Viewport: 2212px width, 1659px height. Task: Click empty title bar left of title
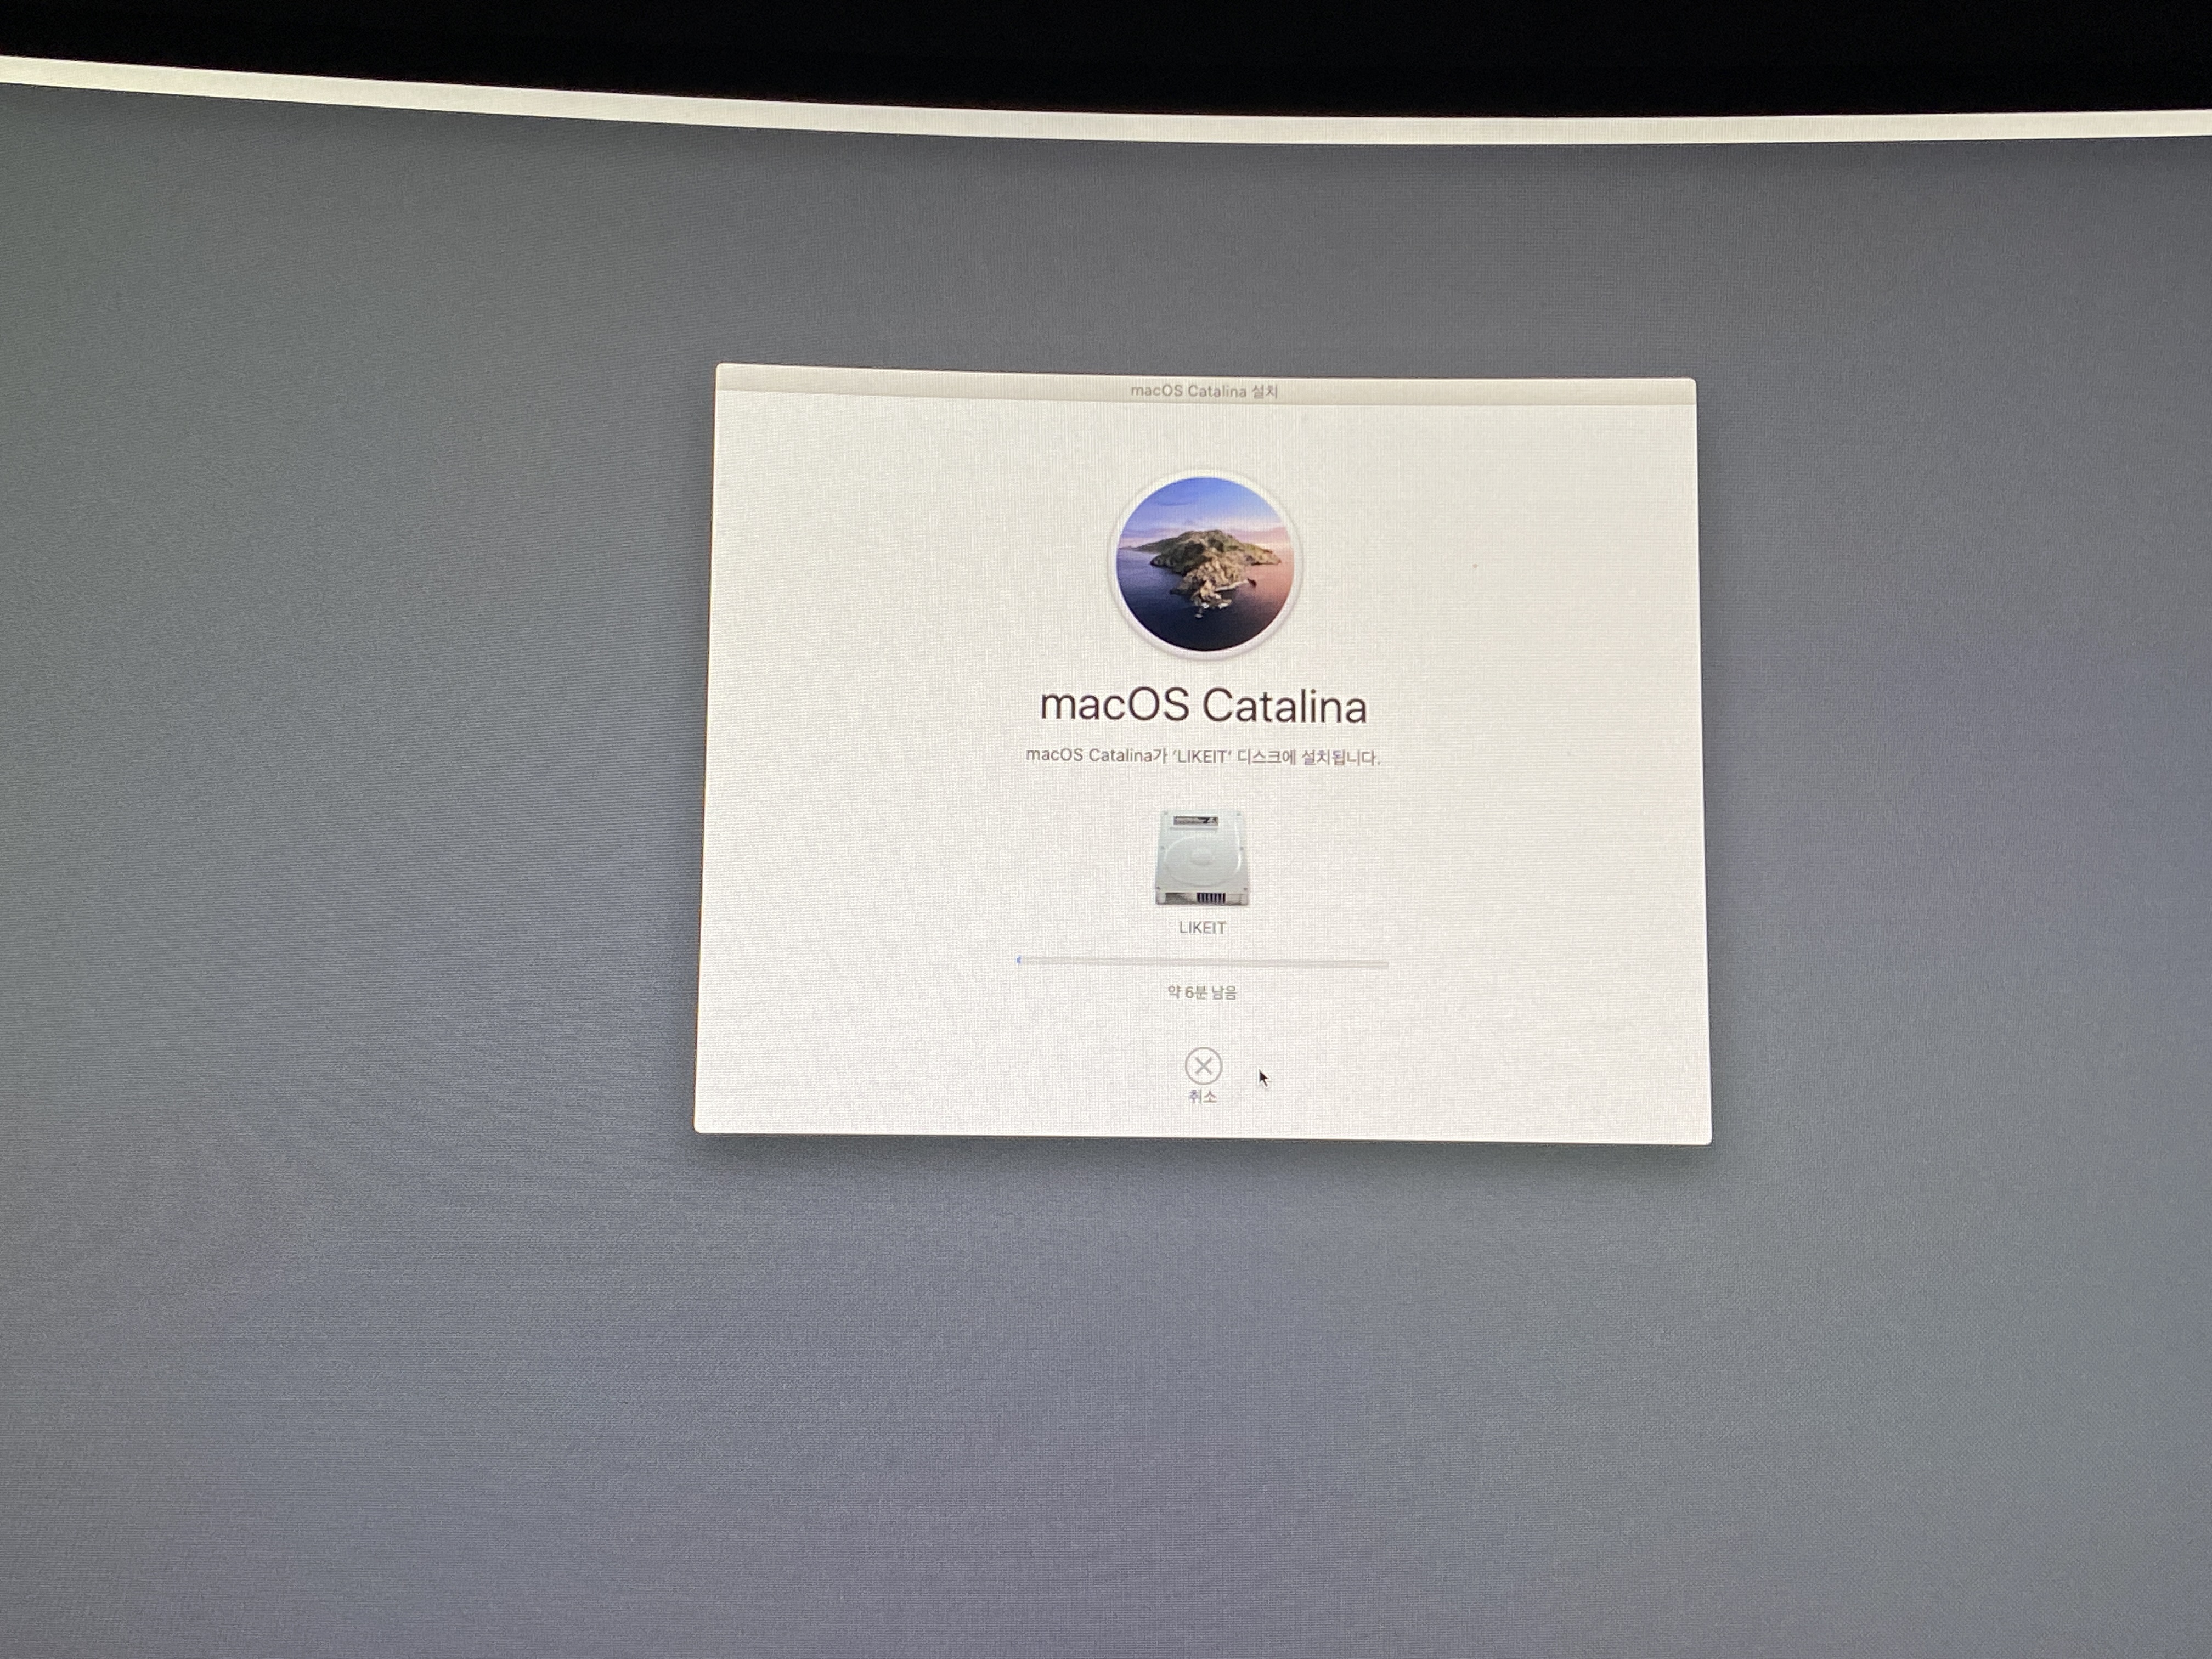pos(900,381)
